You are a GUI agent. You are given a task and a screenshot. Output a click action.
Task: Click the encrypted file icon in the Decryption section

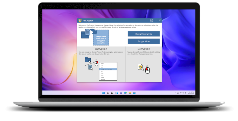[140, 67]
